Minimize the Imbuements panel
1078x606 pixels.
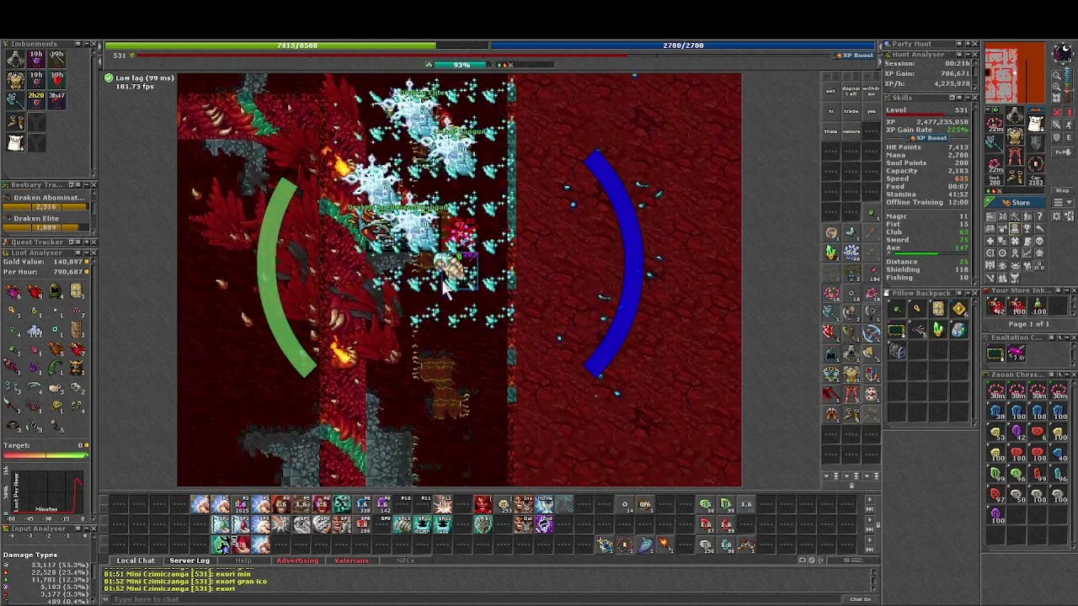click(87, 44)
